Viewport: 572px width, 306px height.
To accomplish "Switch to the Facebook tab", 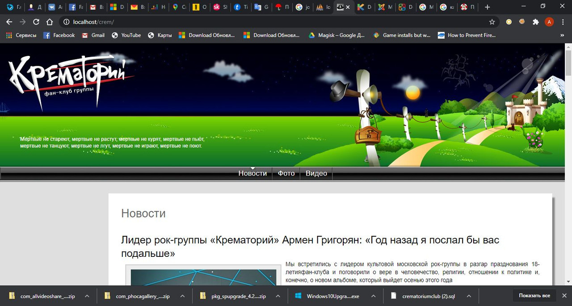I will coord(76,7).
